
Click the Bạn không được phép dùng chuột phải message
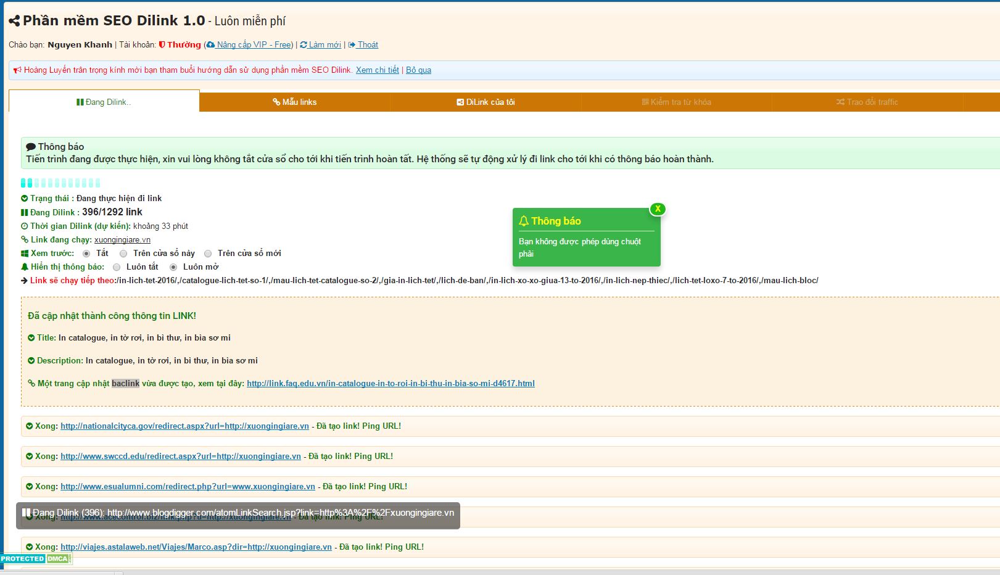[580, 248]
